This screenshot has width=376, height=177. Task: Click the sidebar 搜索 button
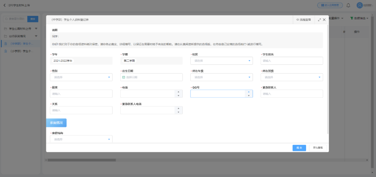tap(33, 19)
